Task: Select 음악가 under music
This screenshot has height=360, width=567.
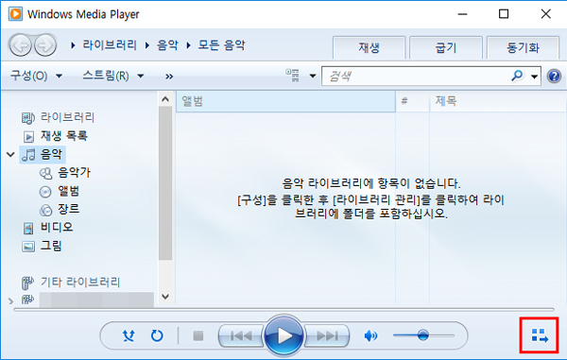Action: (74, 172)
